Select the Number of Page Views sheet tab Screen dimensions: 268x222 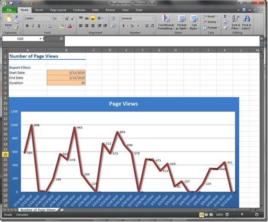[38, 210]
